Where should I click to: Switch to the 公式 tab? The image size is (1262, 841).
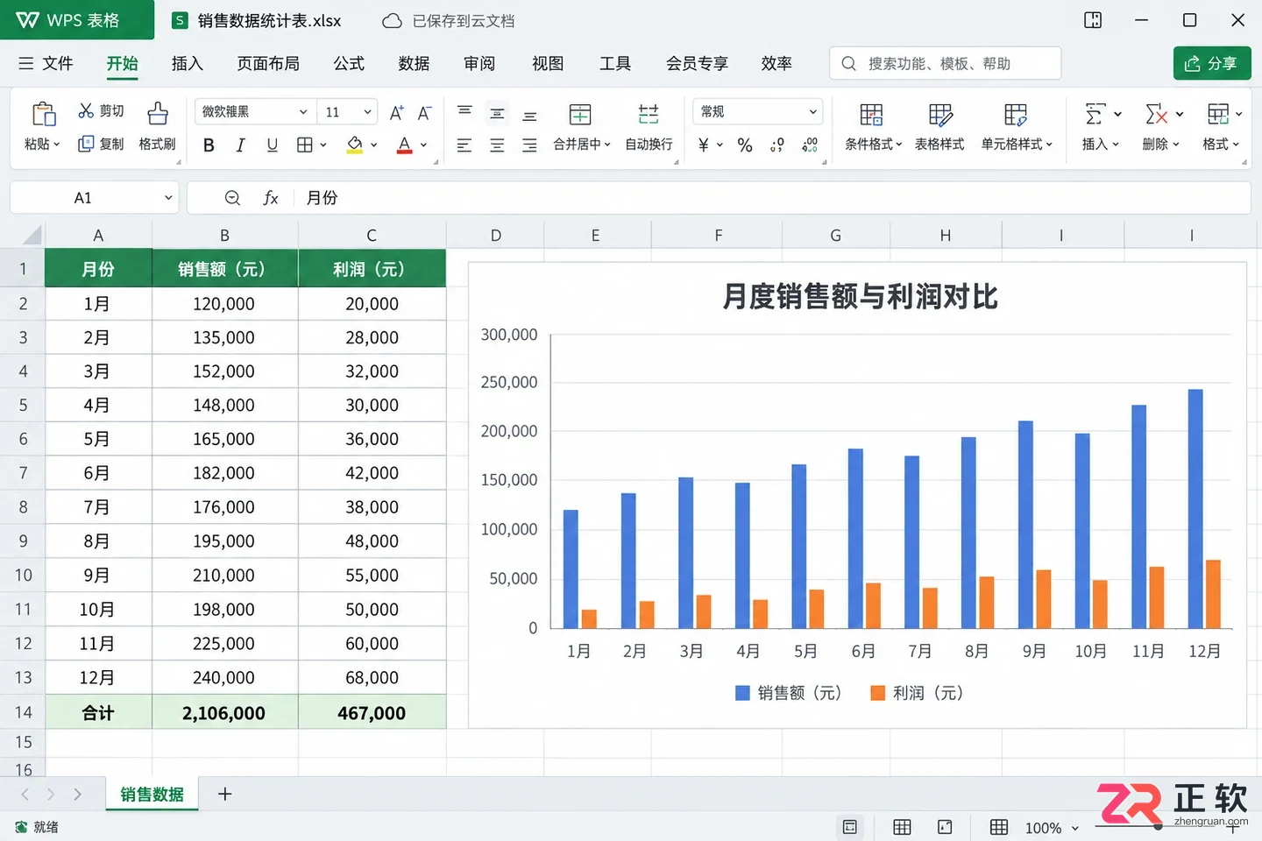pyautogui.click(x=349, y=63)
